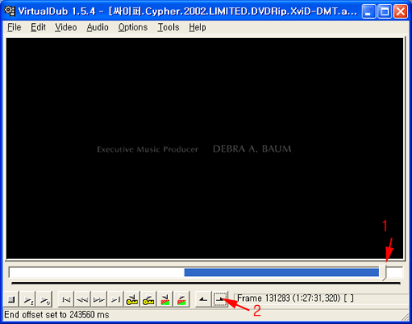Image resolution: width=412 pixels, height=324 pixels.
Task: Open the Audio menu
Action: [x=97, y=27]
